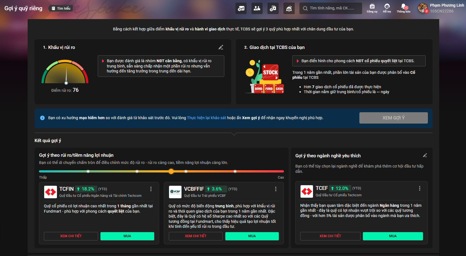Click the Quỹ Đầu tư Trái phiếu VCBF subtitle
The width and height of the screenshot is (466, 256).
point(205,196)
